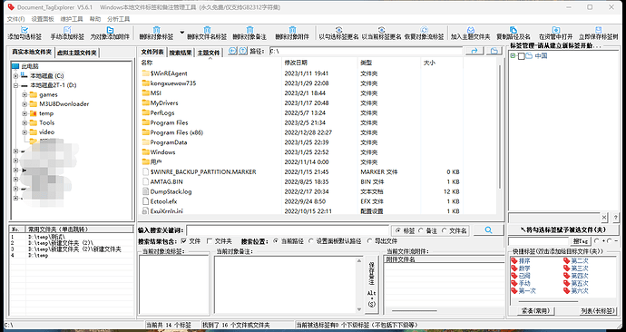Select the 备注 search radio button
This screenshot has width=626, height=332.
click(421, 230)
